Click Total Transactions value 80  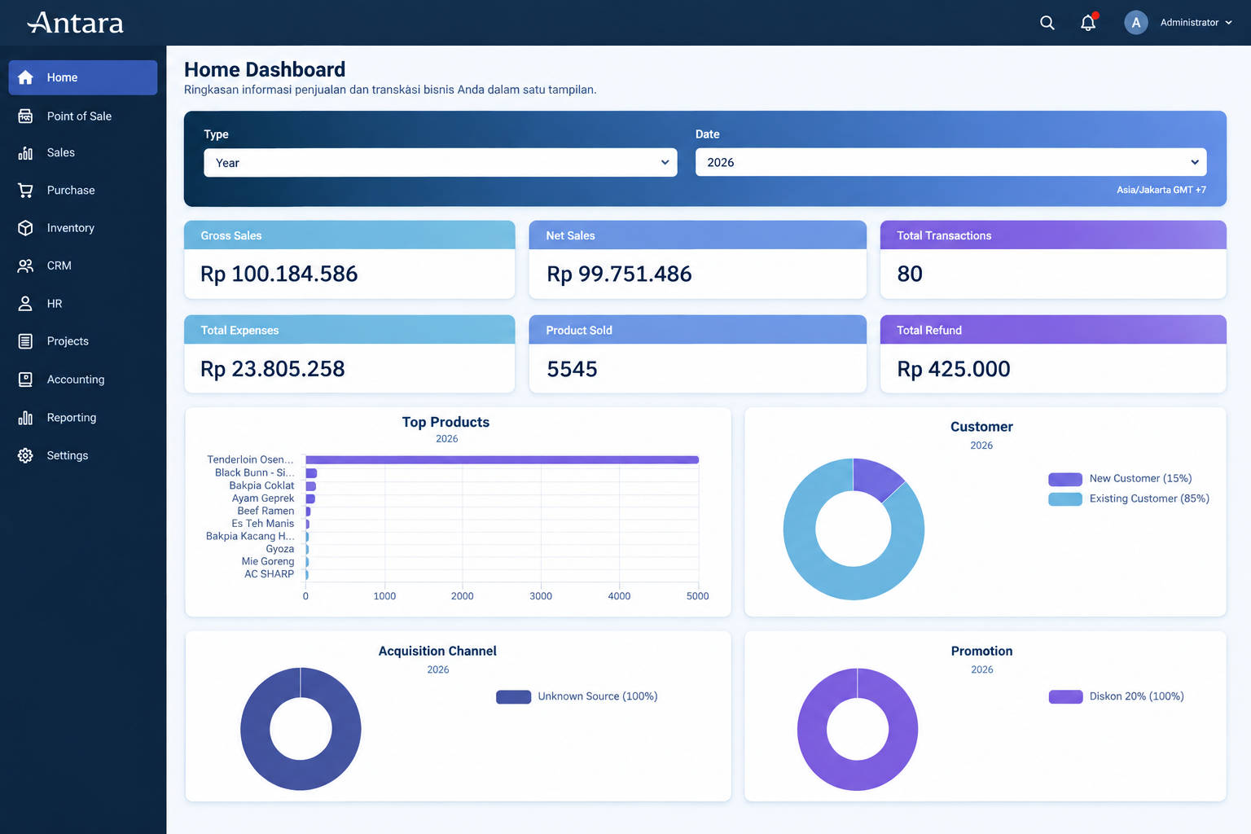point(910,274)
